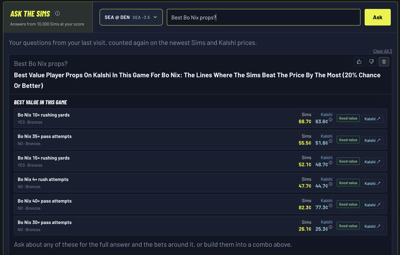This screenshot has height=255, width=400.
Task: Select the Bo Nix 35+ pass attempts row title
Action: (45, 136)
